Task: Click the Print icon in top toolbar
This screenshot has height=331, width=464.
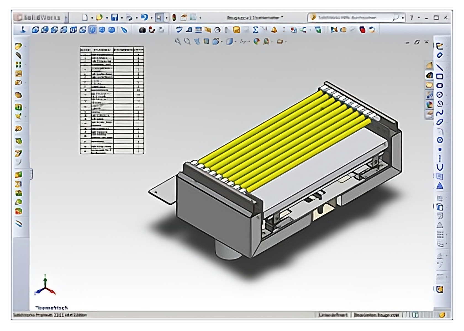Action: coord(129,18)
